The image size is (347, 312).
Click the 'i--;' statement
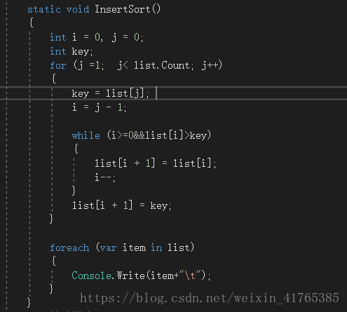pyautogui.click(x=105, y=177)
